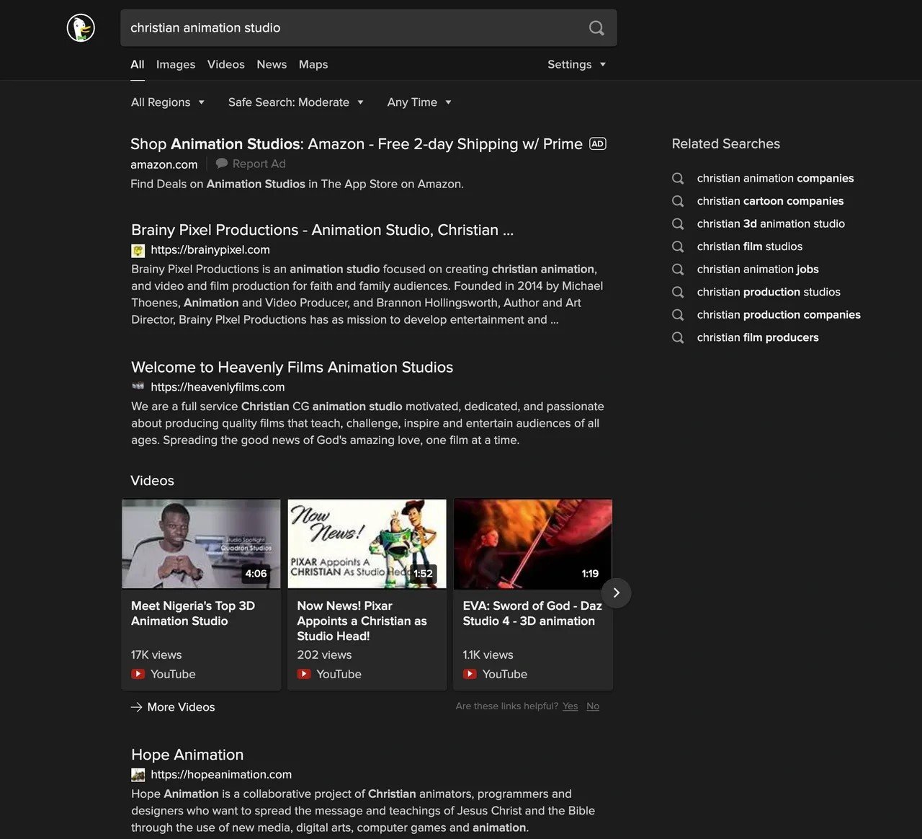Viewport: 922px width, 839px height.
Task: Open the Settings dropdown
Action: click(x=576, y=64)
